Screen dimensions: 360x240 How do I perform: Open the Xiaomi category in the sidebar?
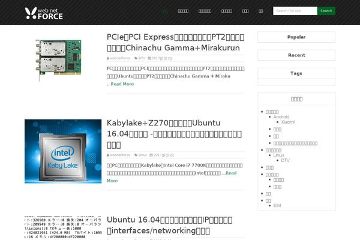point(288,122)
